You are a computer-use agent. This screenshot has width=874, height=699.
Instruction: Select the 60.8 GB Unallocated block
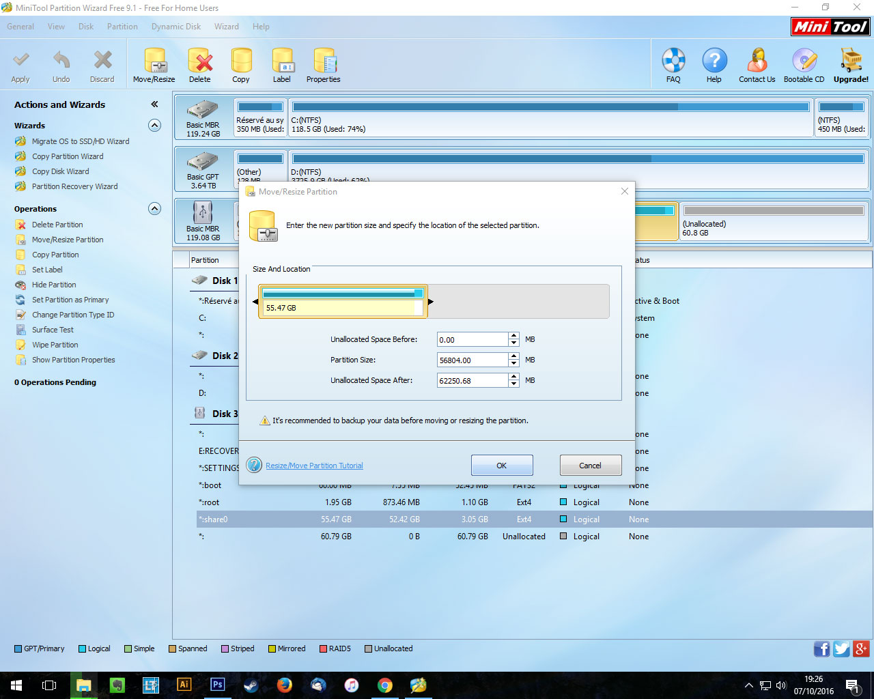[774, 221]
